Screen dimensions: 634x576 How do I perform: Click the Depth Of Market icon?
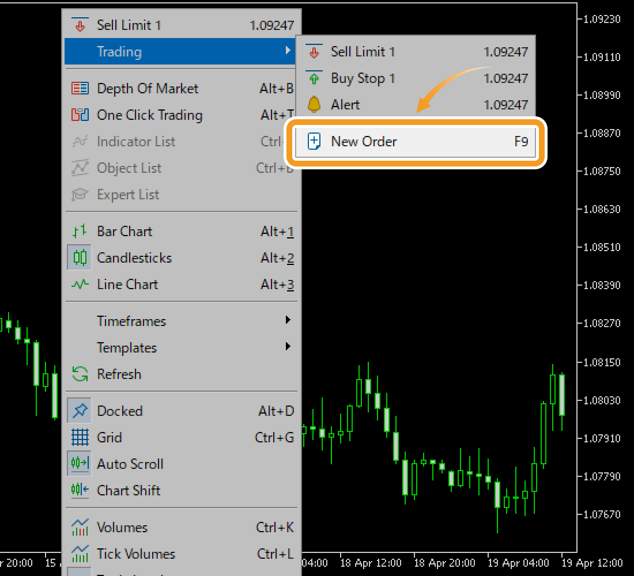click(80, 89)
